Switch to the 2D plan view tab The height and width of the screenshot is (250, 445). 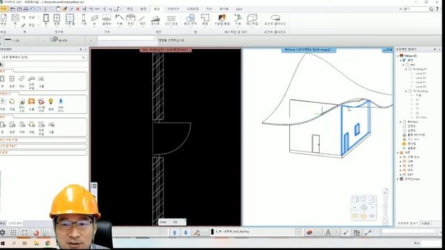tap(165, 50)
